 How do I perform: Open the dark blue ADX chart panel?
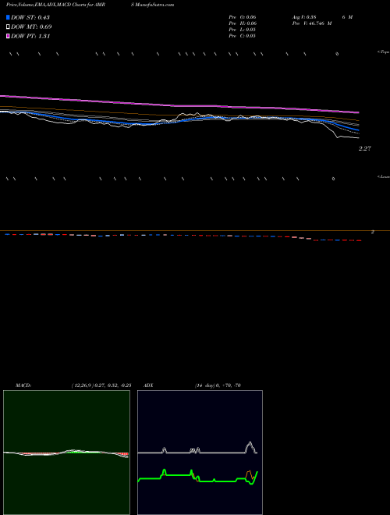(x=200, y=453)
